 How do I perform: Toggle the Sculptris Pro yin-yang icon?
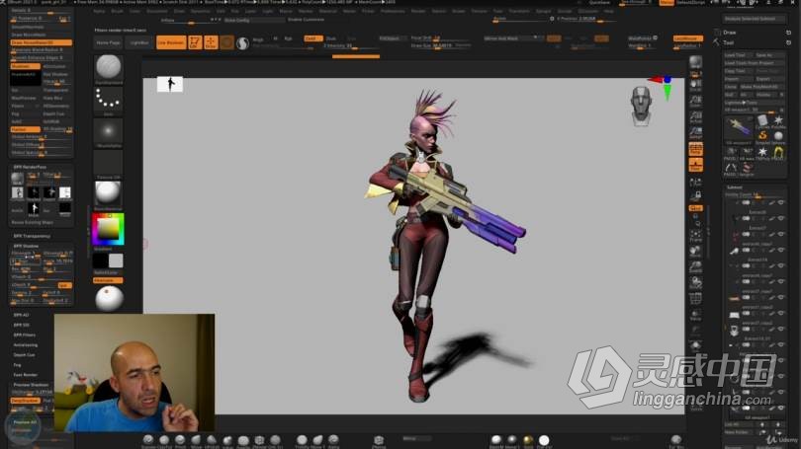tap(242, 42)
